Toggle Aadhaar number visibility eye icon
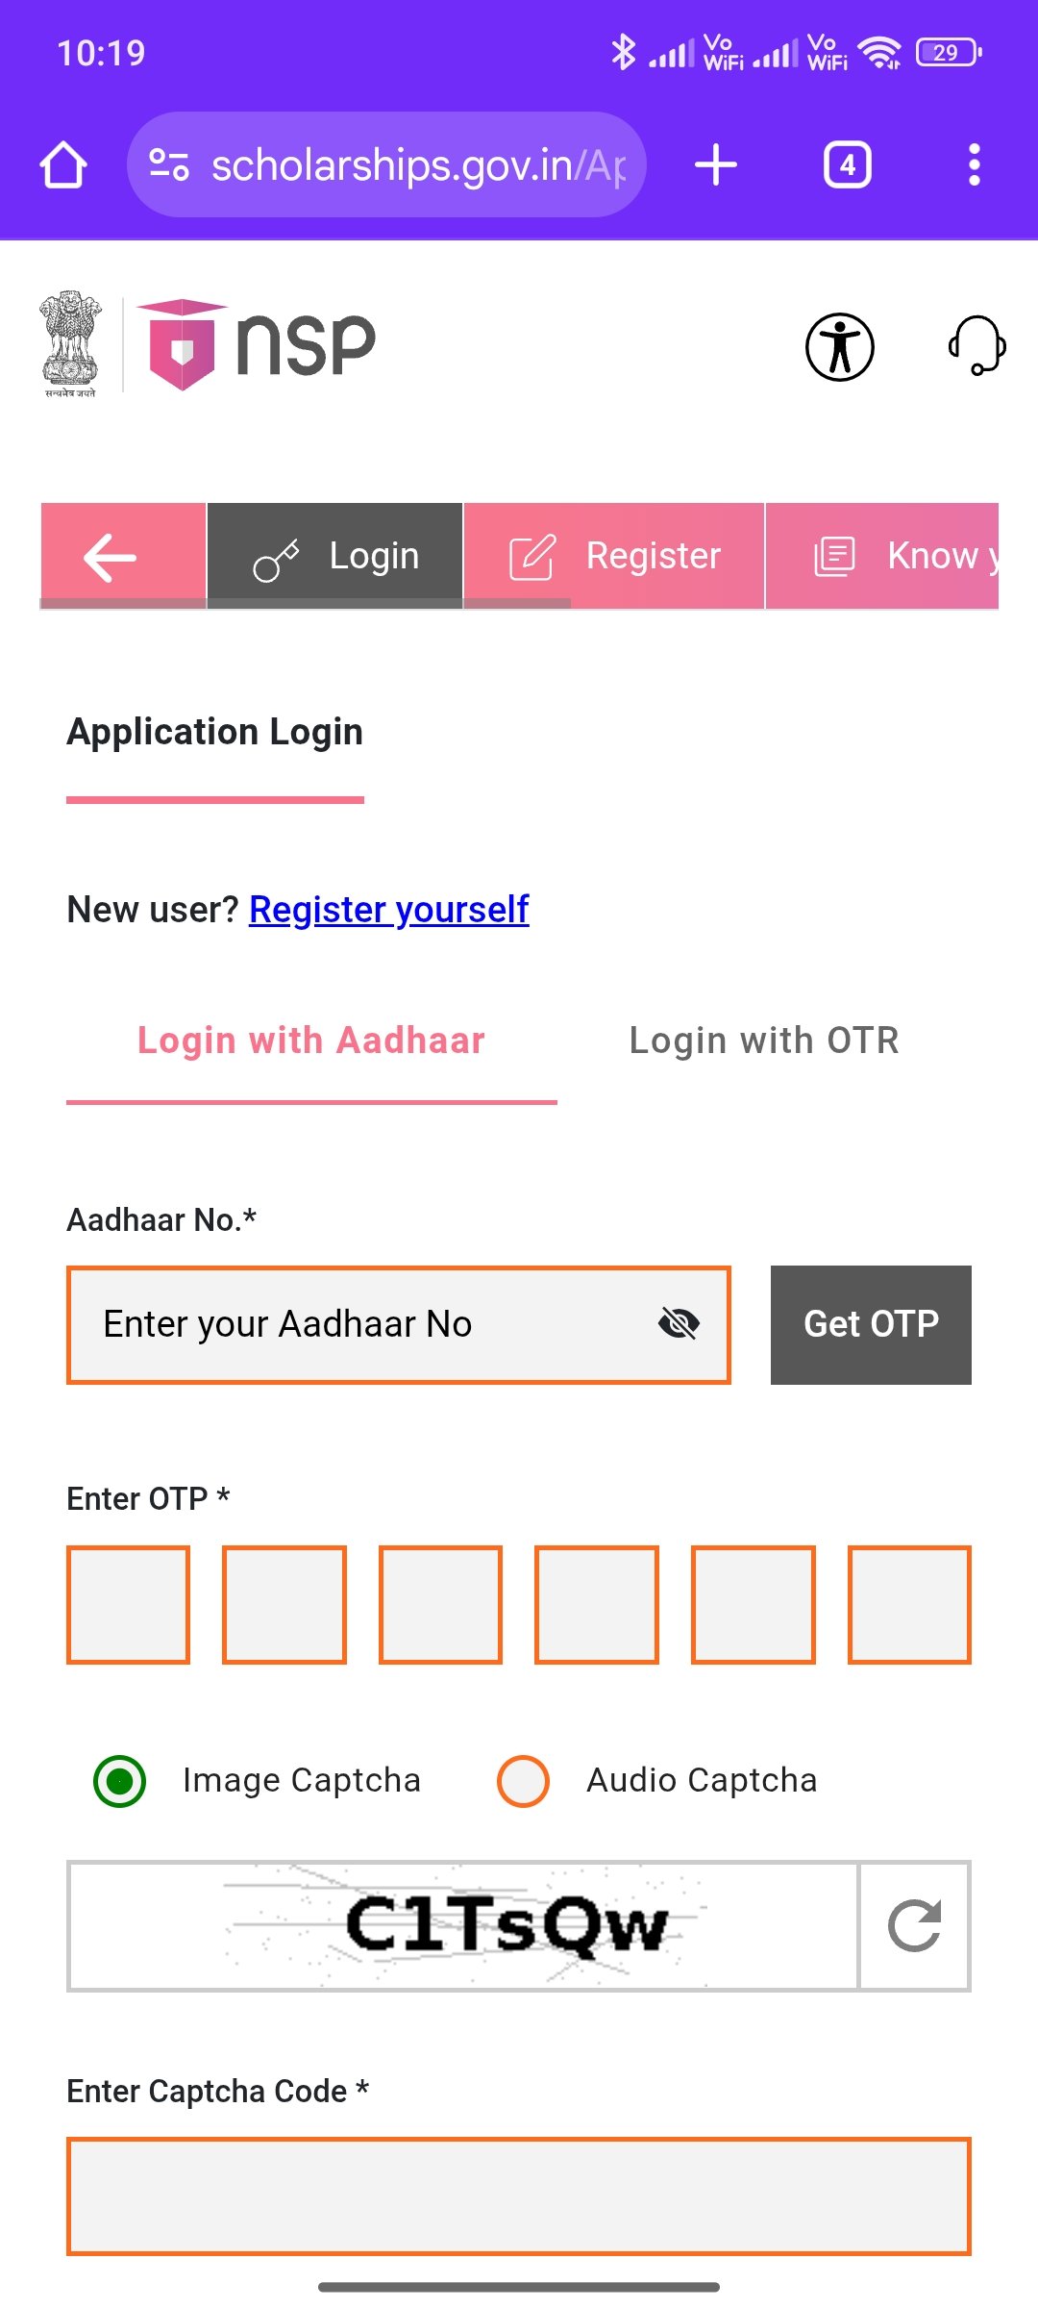The width and height of the screenshot is (1038, 2308). click(679, 1324)
